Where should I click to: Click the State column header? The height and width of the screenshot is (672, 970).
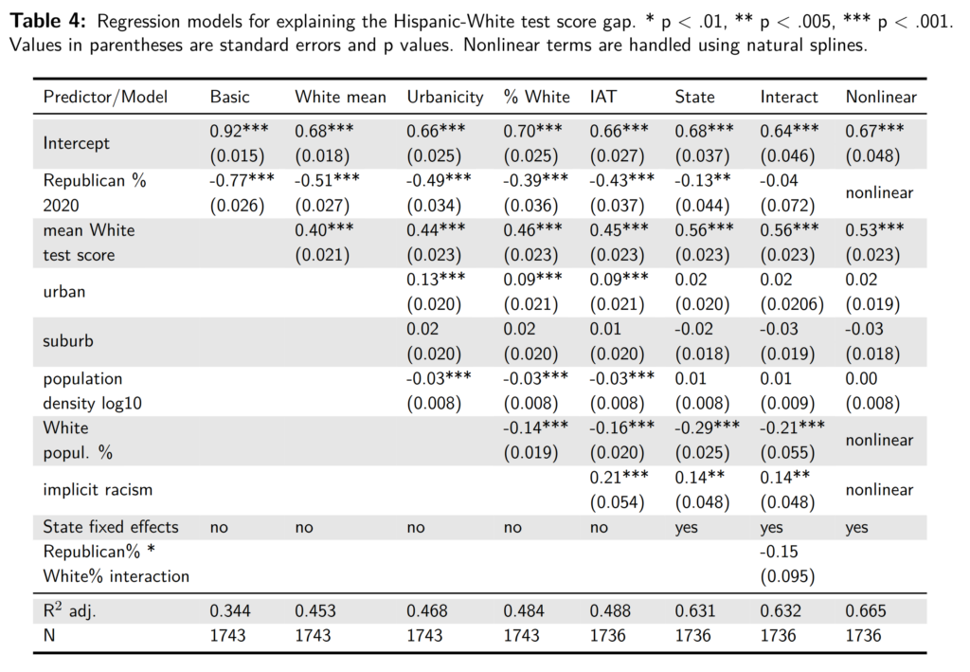click(698, 97)
